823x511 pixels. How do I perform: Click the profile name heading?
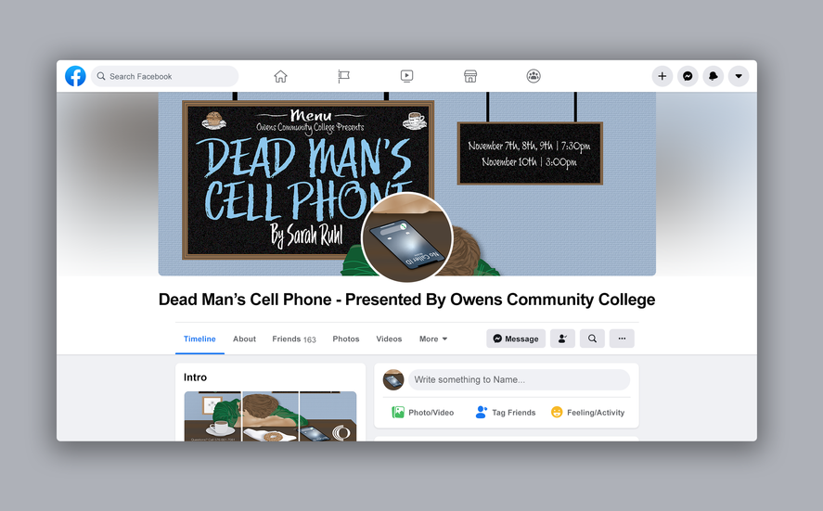point(406,299)
